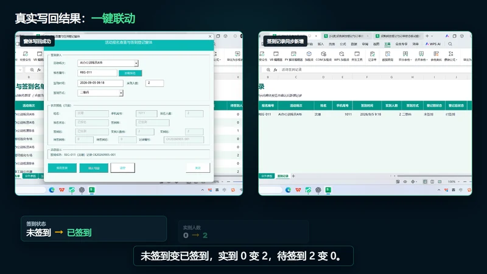Open the 活动场次 combo box arrow in the form
Viewport: 487px width, 274px height.
pos(136,63)
